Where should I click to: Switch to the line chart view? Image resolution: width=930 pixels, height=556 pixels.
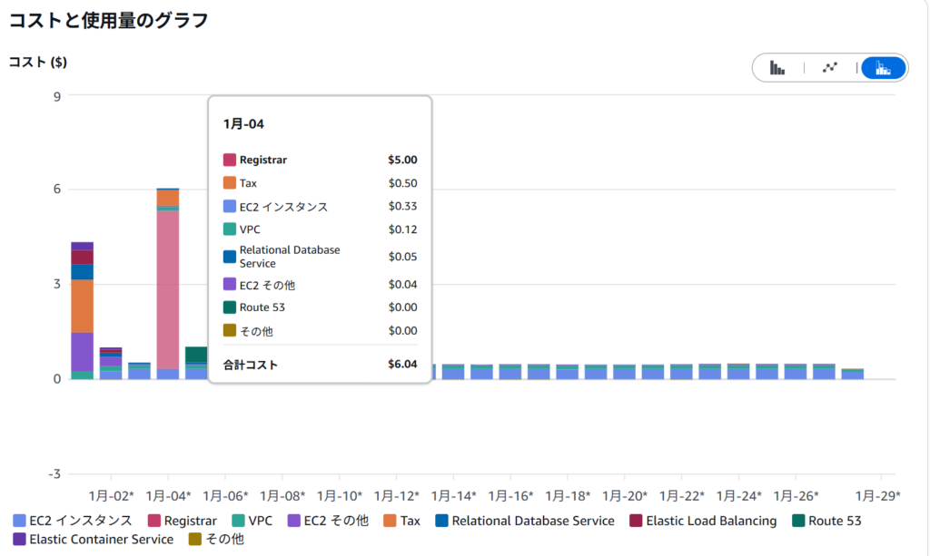(829, 67)
